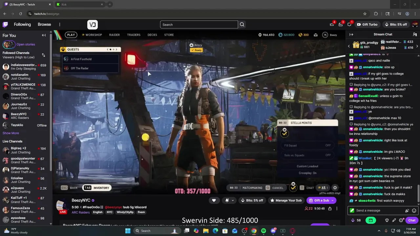Click the green moderator badge in message box
The width and height of the screenshot is (420, 236).
pos(352,210)
